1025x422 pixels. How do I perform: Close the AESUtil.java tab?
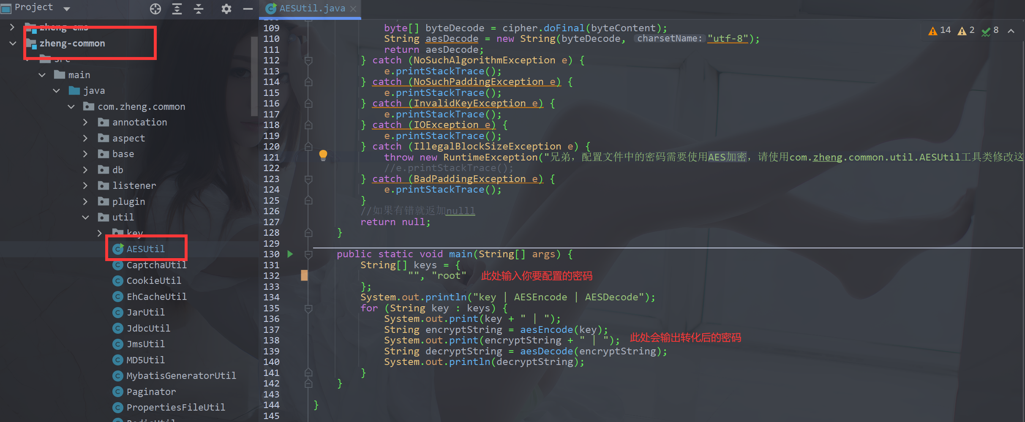pos(353,8)
